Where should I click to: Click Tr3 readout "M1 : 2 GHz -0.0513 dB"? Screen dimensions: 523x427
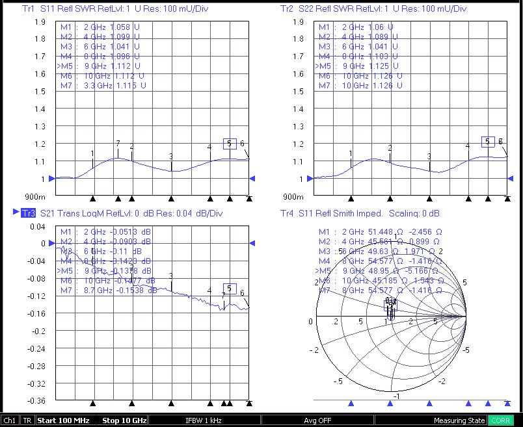[x=106, y=231]
